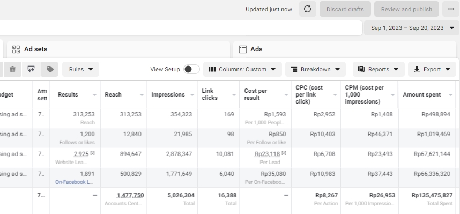Click the footnote icon beside Rp23,118
This screenshot has height=214, width=460.
coord(284,153)
